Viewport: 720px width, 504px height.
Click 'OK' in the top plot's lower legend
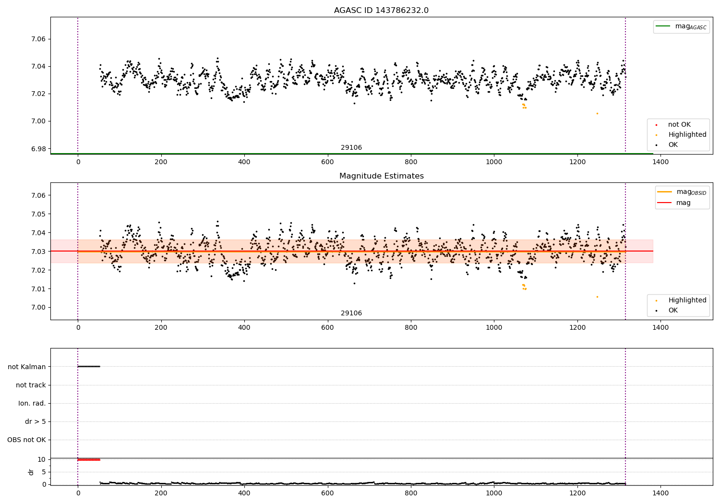pyautogui.click(x=673, y=145)
